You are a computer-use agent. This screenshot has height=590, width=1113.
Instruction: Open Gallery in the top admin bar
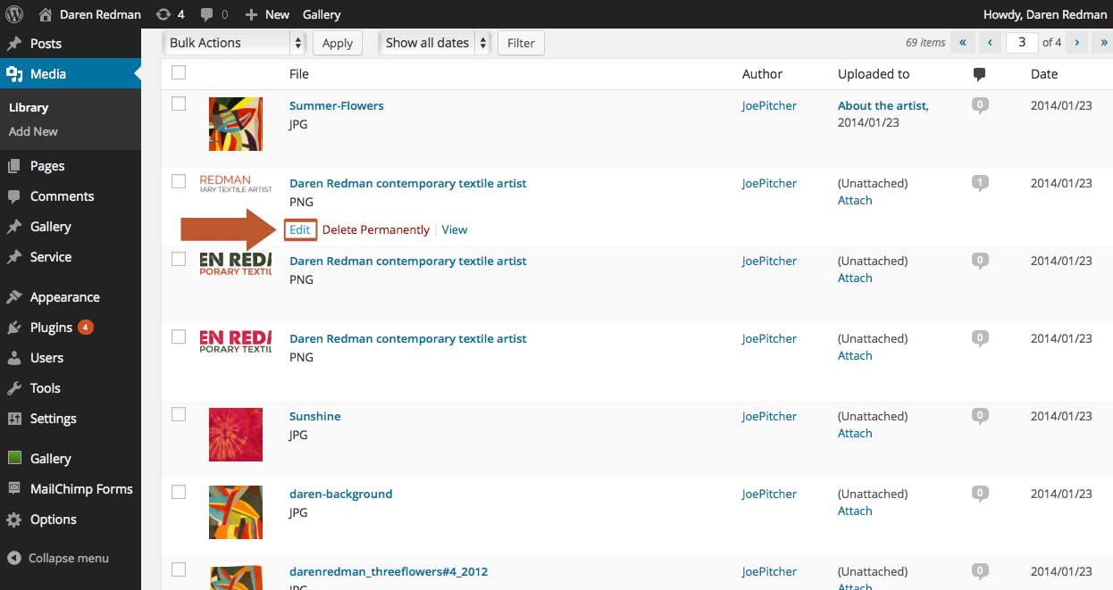click(322, 14)
